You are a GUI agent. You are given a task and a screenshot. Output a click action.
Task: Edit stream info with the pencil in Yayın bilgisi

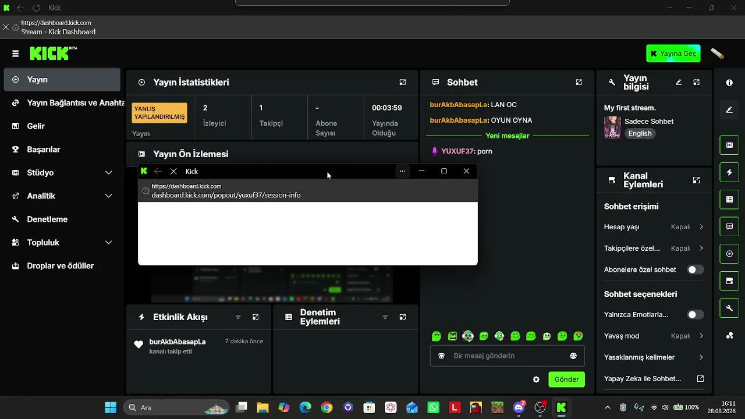click(x=679, y=83)
